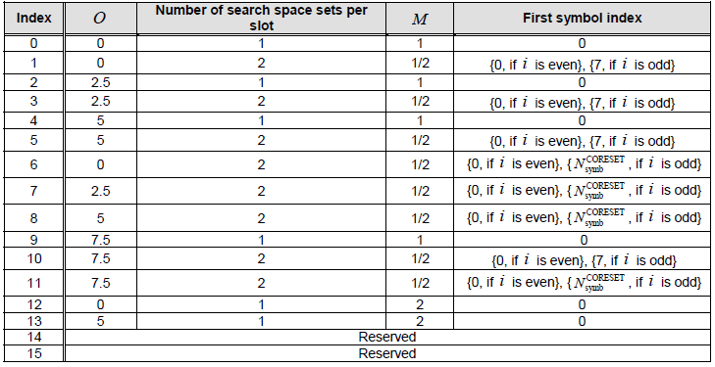Click the O value 7.5 in row 9
The image size is (715, 367).
pos(100,240)
